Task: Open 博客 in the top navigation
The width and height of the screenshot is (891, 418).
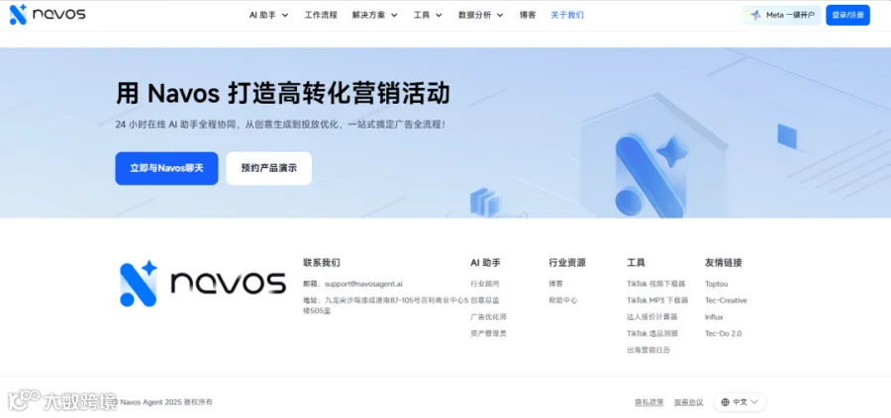Action: click(528, 15)
